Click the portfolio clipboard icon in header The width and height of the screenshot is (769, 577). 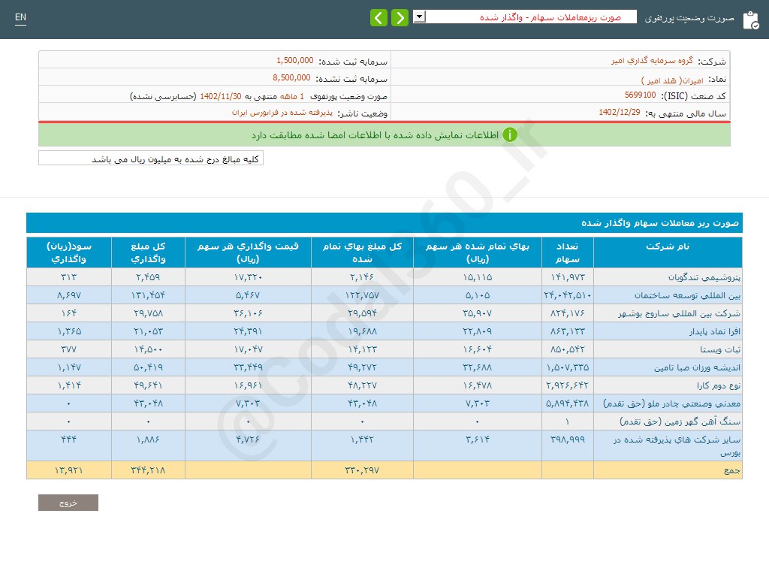[x=750, y=20]
